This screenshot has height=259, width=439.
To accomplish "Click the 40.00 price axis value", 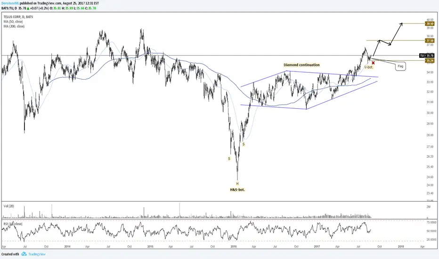I will pos(430,20).
